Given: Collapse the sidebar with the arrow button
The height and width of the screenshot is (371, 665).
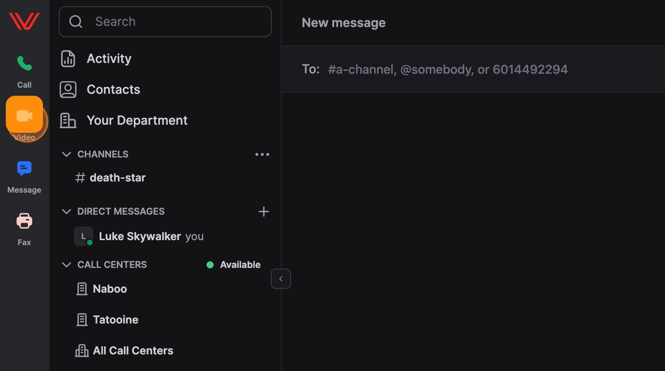Looking at the screenshot, I should 281,279.
